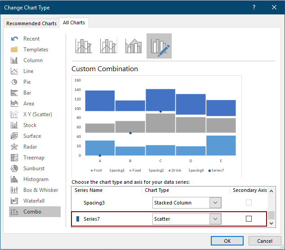285x250 pixels.
Task: Choose the Combo chart icon
Action: pos(14,212)
